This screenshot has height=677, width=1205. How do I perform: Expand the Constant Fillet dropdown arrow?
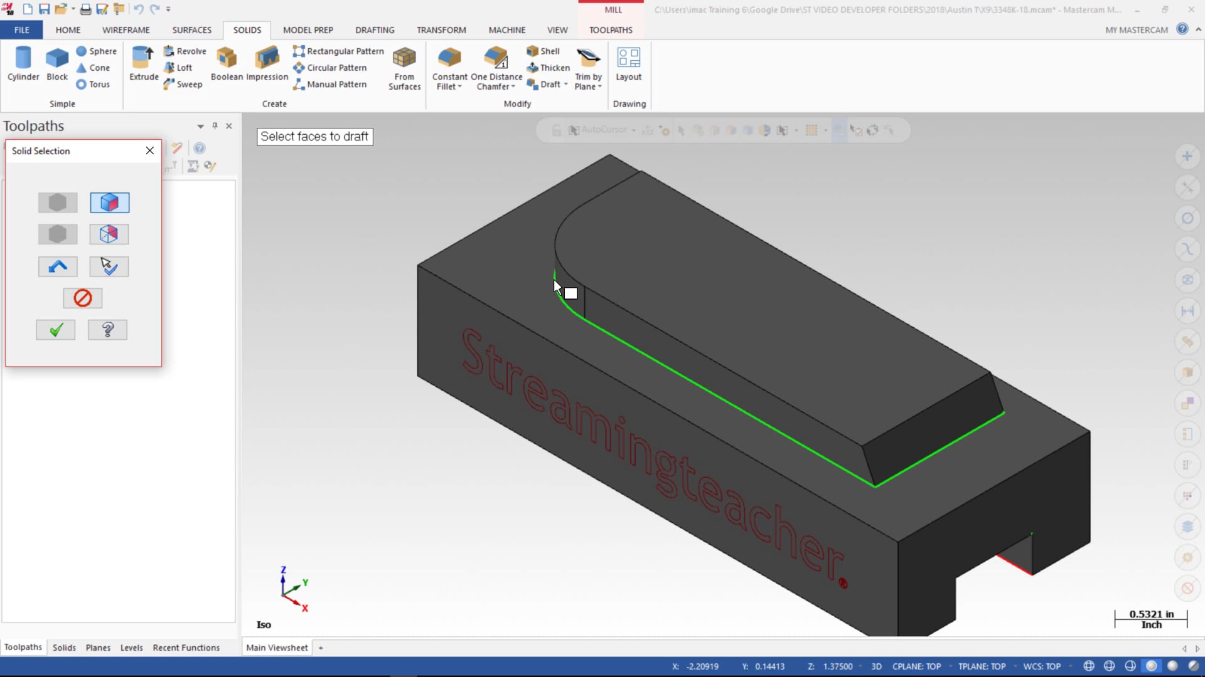coord(459,87)
